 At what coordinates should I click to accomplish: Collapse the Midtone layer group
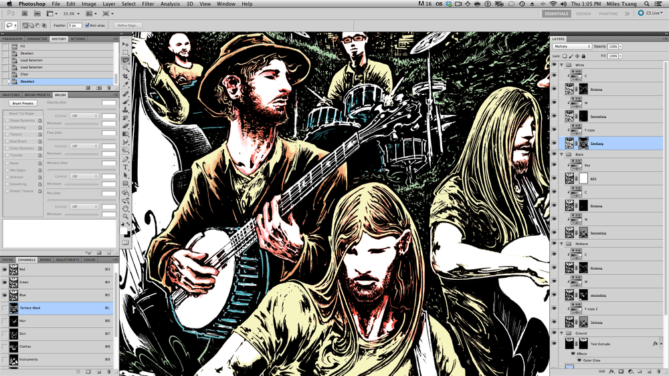coord(562,244)
